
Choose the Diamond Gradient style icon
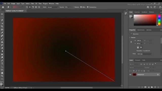tap(39, 7)
